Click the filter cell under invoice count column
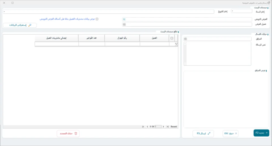 point(92,44)
